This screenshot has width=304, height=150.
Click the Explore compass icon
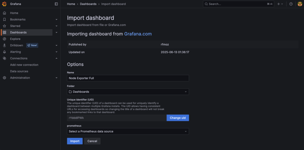pos(4,39)
